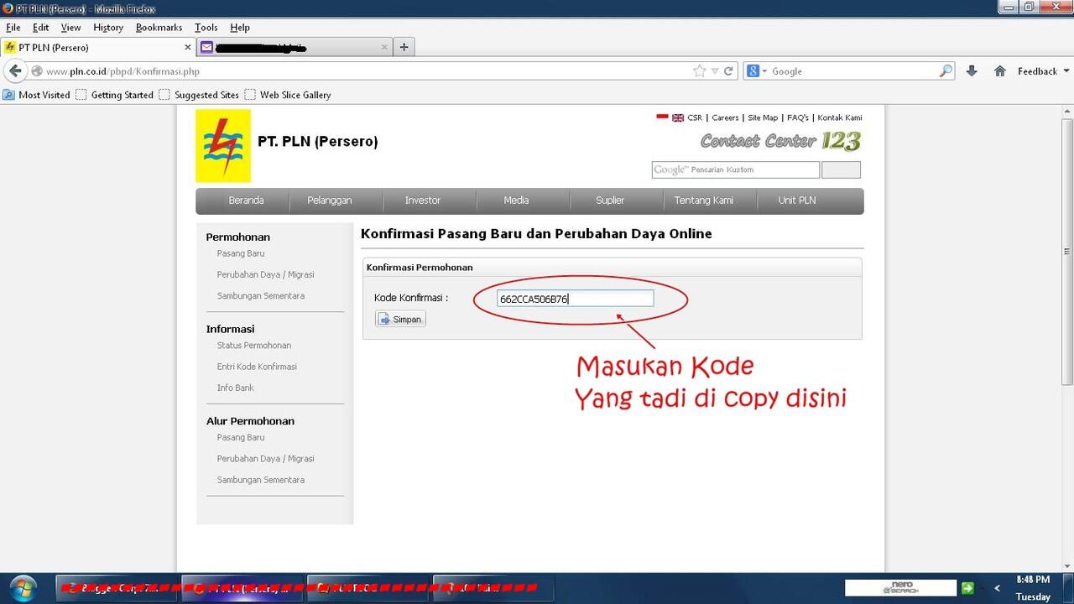
Task: Open the Google search engine selector dropdown
Action: coord(757,71)
